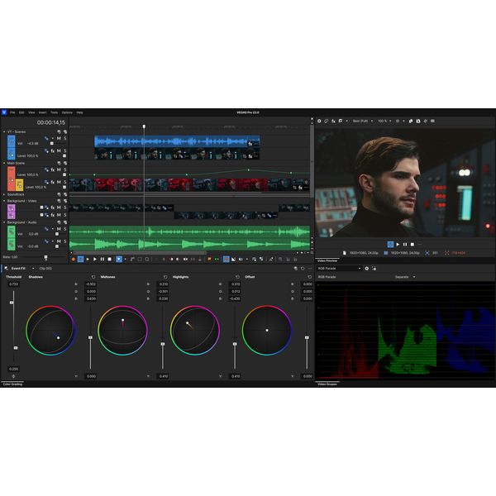
Task: Mute the first Background - Audio track
Action: point(59,229)
